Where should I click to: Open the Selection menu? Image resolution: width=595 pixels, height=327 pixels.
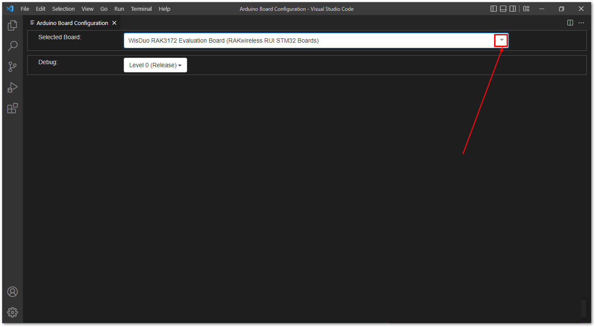[x=63, y=9]
